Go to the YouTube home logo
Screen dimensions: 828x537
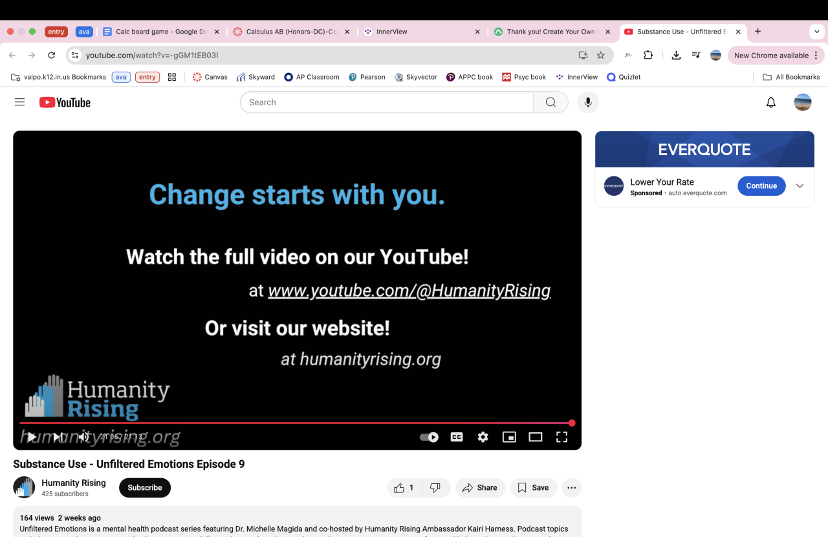65,102
